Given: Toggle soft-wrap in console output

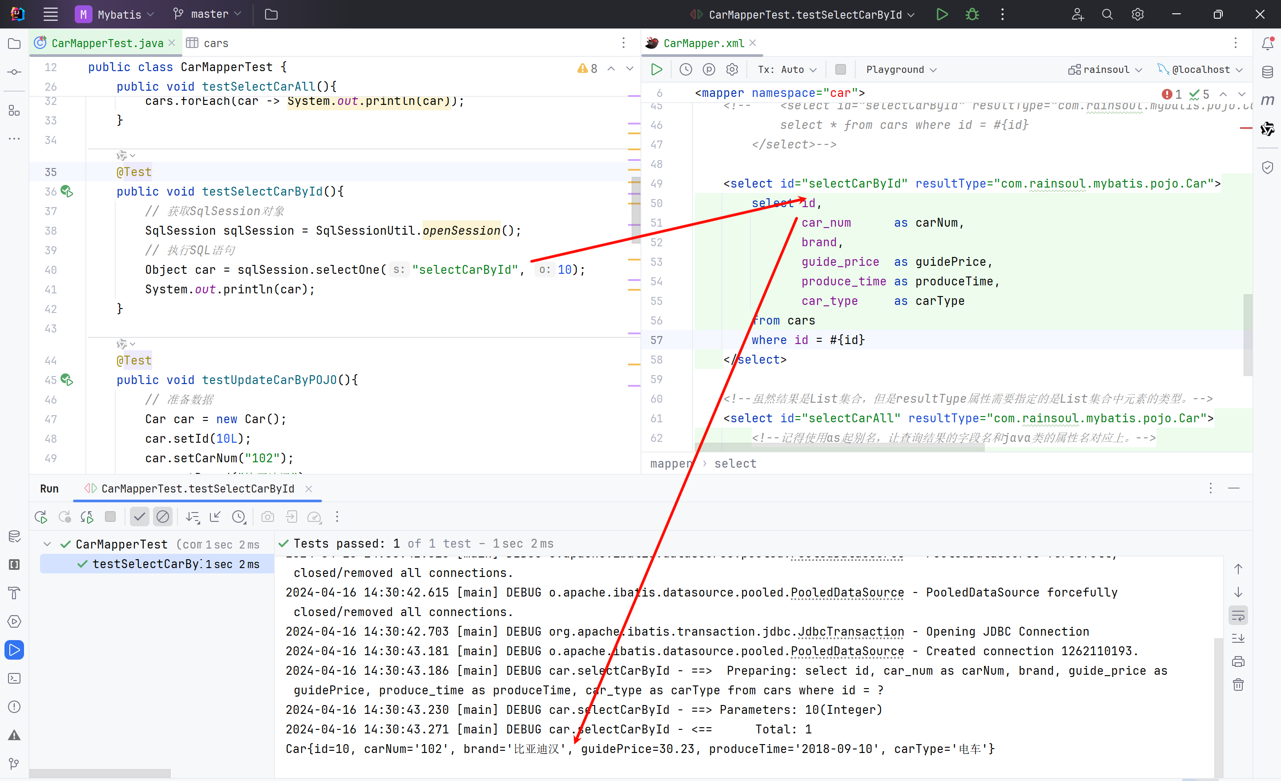Looking at the screenshot, I should (1238, 616).
